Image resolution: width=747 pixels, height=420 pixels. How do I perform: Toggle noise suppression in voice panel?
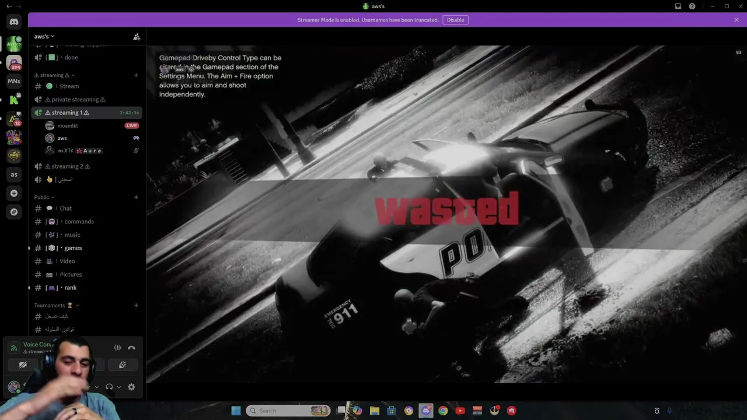click(117, 348)
